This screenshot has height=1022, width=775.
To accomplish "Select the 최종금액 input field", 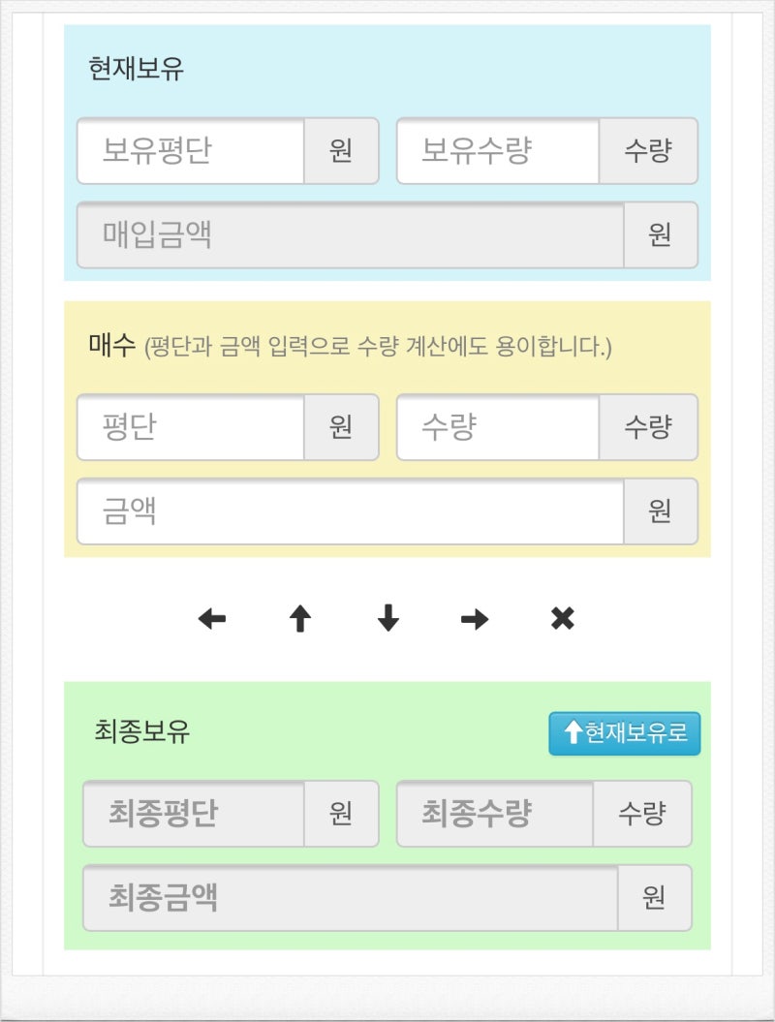I will 349,898.
